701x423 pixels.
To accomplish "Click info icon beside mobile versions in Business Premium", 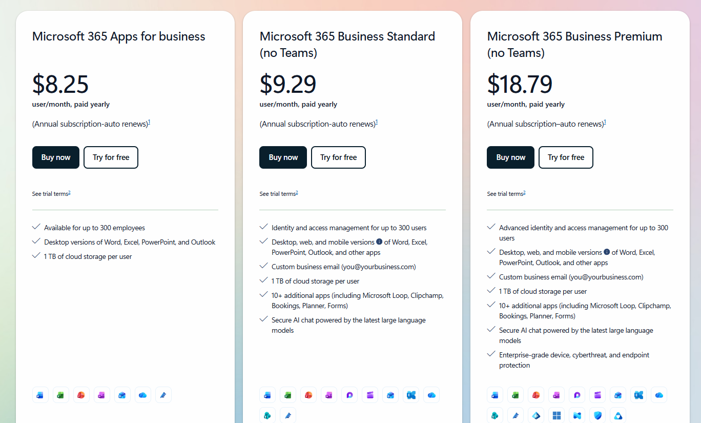I will click(607, 252).
